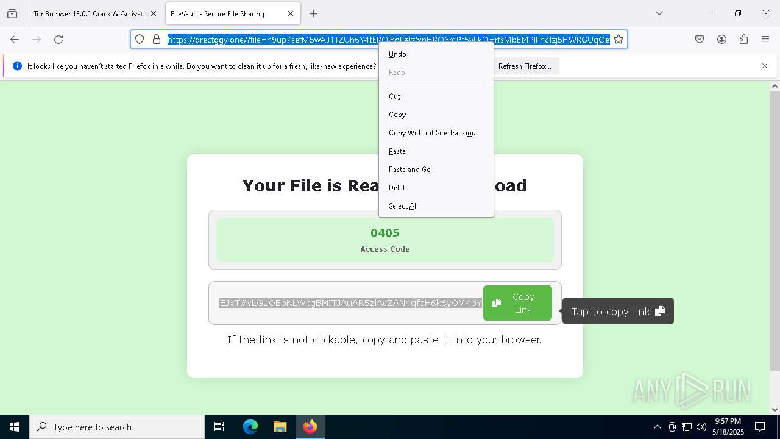Open Windows notification center
The height and width of the screenshot is (439, 780).
pos(760,427)
